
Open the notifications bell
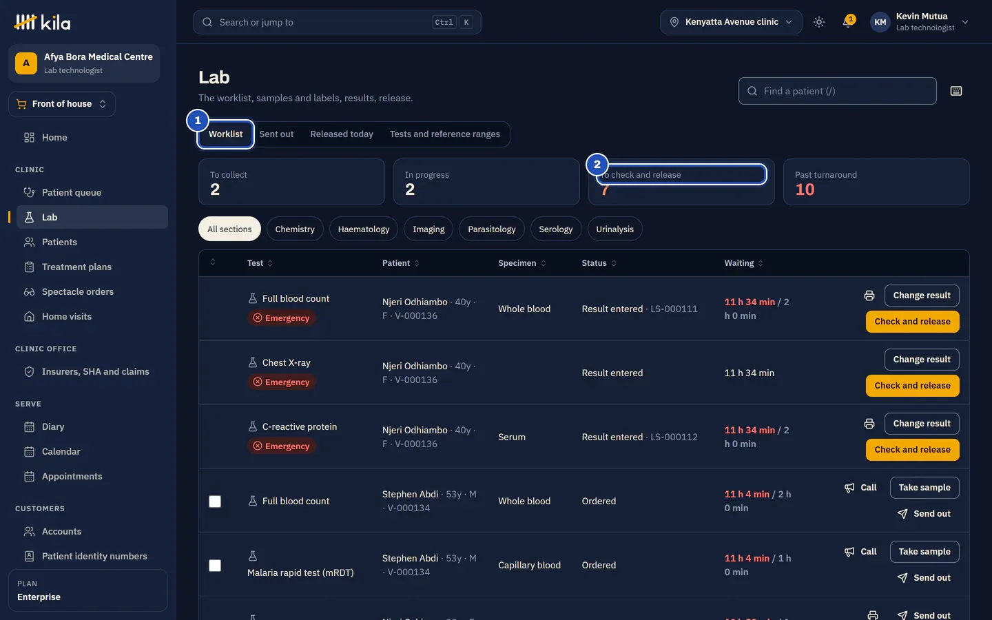[848, 22]
